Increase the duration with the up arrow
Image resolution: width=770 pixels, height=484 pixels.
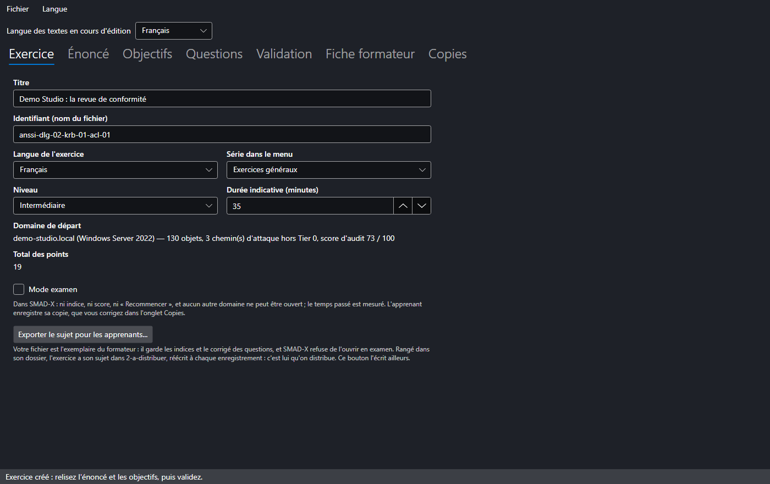(403, 206)
